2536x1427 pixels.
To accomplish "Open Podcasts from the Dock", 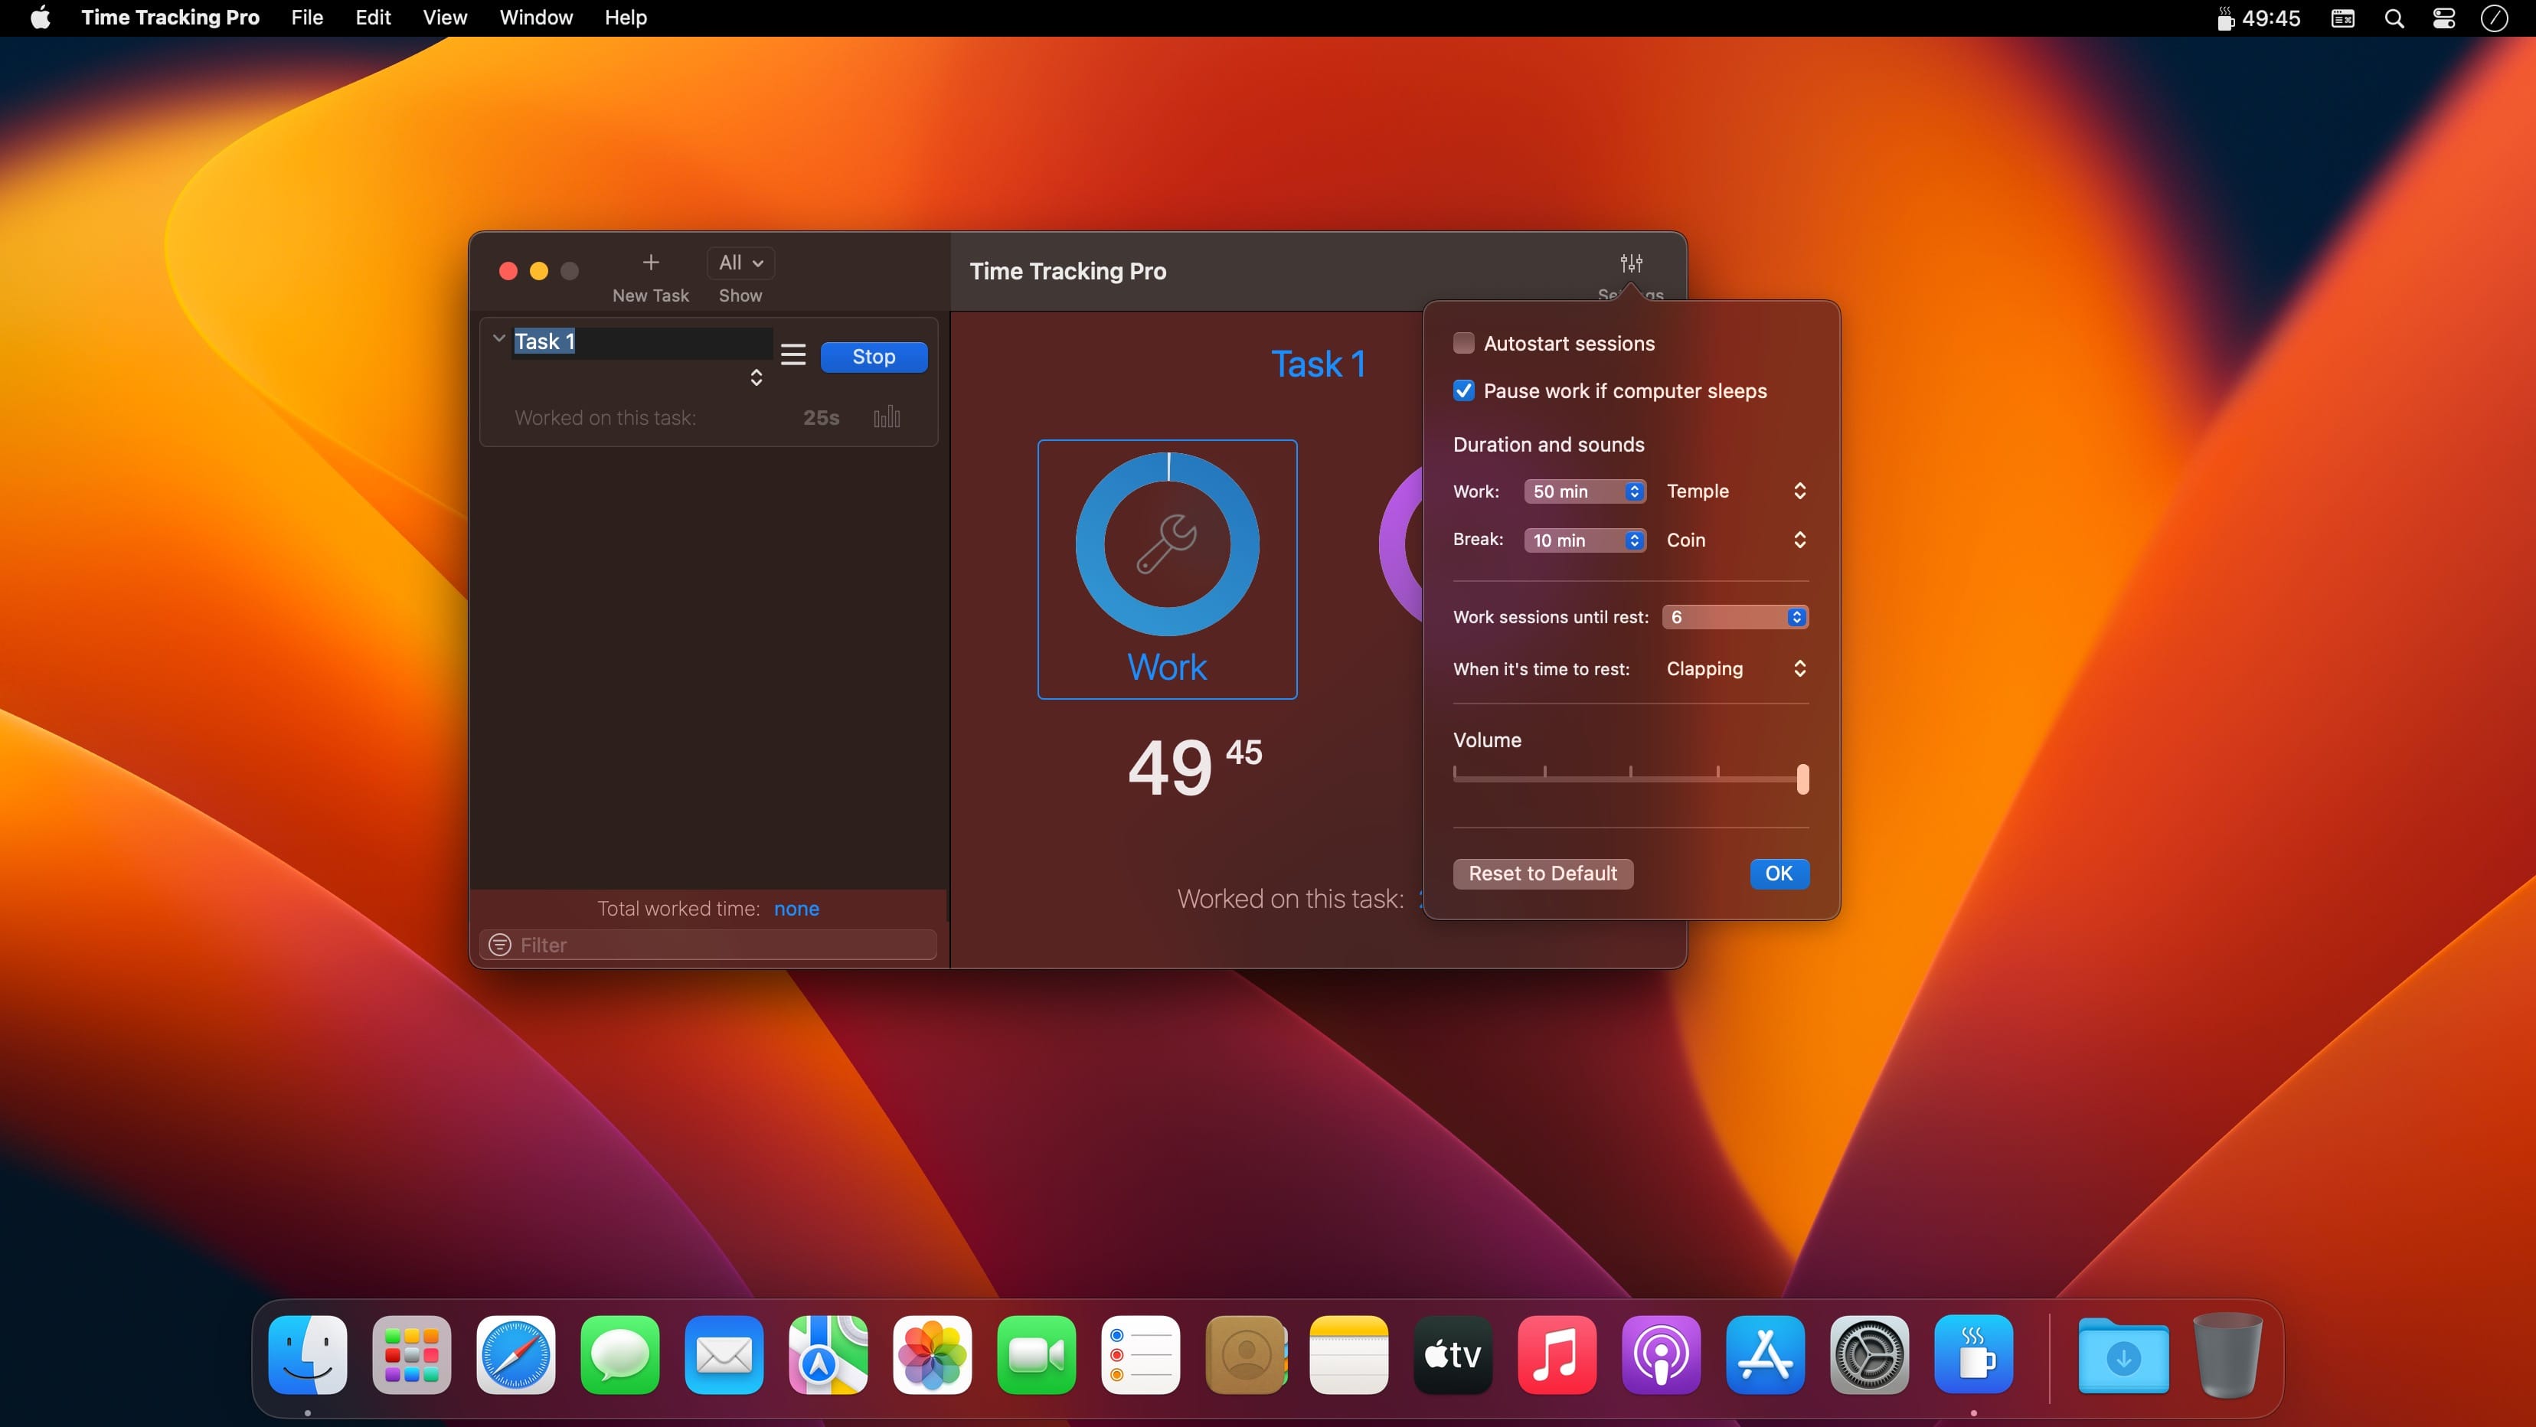I will coord(1662,1355).
